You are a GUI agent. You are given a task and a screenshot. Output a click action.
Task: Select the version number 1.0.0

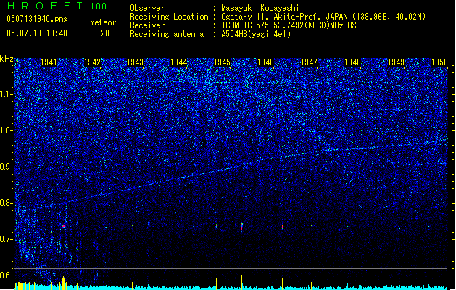[98, 6]
